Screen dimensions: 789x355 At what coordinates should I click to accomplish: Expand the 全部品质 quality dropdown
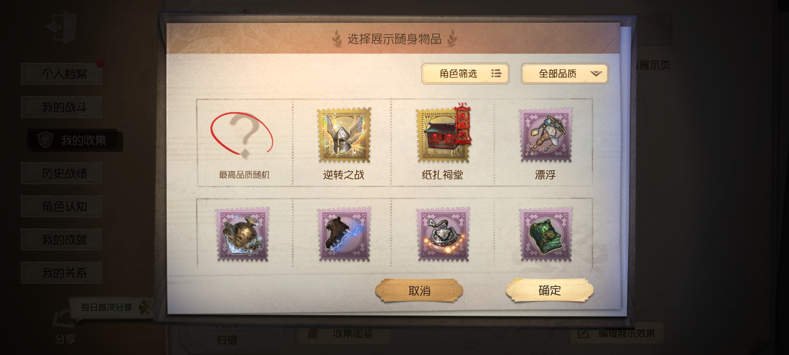click(565, 74)
